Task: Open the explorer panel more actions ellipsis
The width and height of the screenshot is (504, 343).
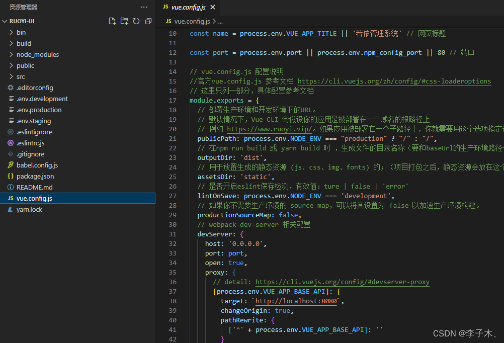Action: (x=144, y=7)
